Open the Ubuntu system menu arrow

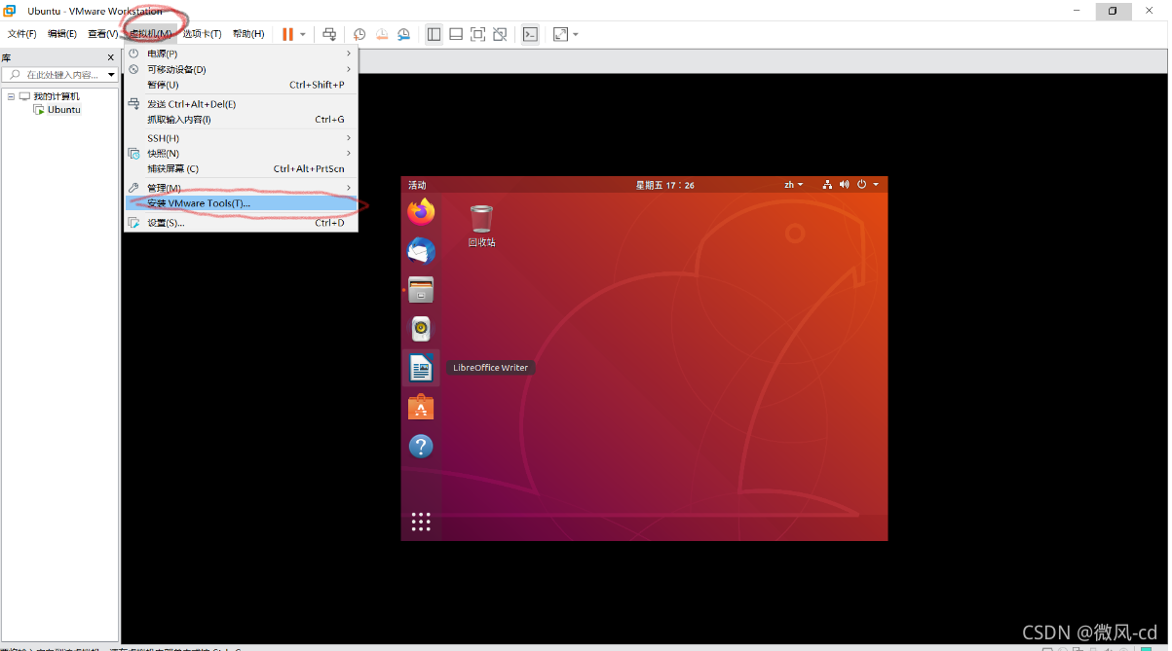(876, 185)
